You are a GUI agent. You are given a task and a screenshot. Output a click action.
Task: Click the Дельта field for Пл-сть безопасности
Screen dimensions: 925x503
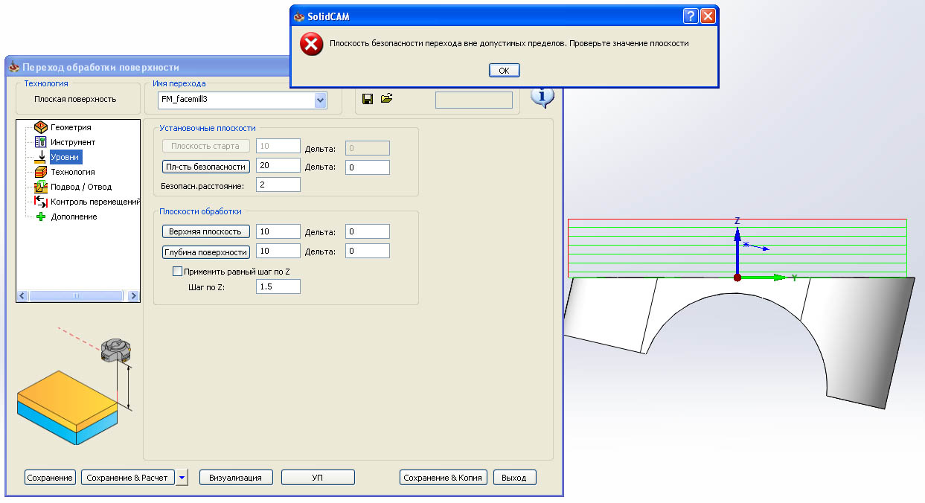click(x=368, y=167)
